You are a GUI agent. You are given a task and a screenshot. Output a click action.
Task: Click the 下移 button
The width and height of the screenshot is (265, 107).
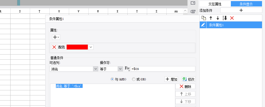(x=185, y=101)
